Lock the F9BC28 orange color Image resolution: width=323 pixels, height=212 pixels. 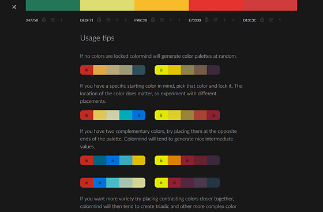pos(153,20)
